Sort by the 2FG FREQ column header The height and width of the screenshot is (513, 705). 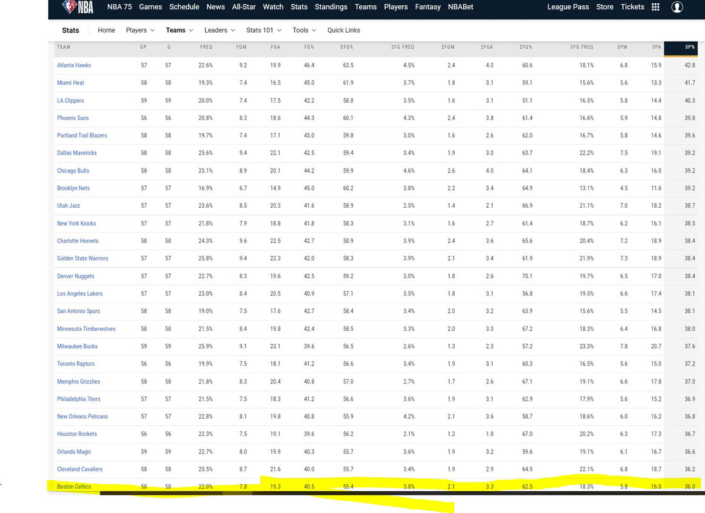[402, 47]
